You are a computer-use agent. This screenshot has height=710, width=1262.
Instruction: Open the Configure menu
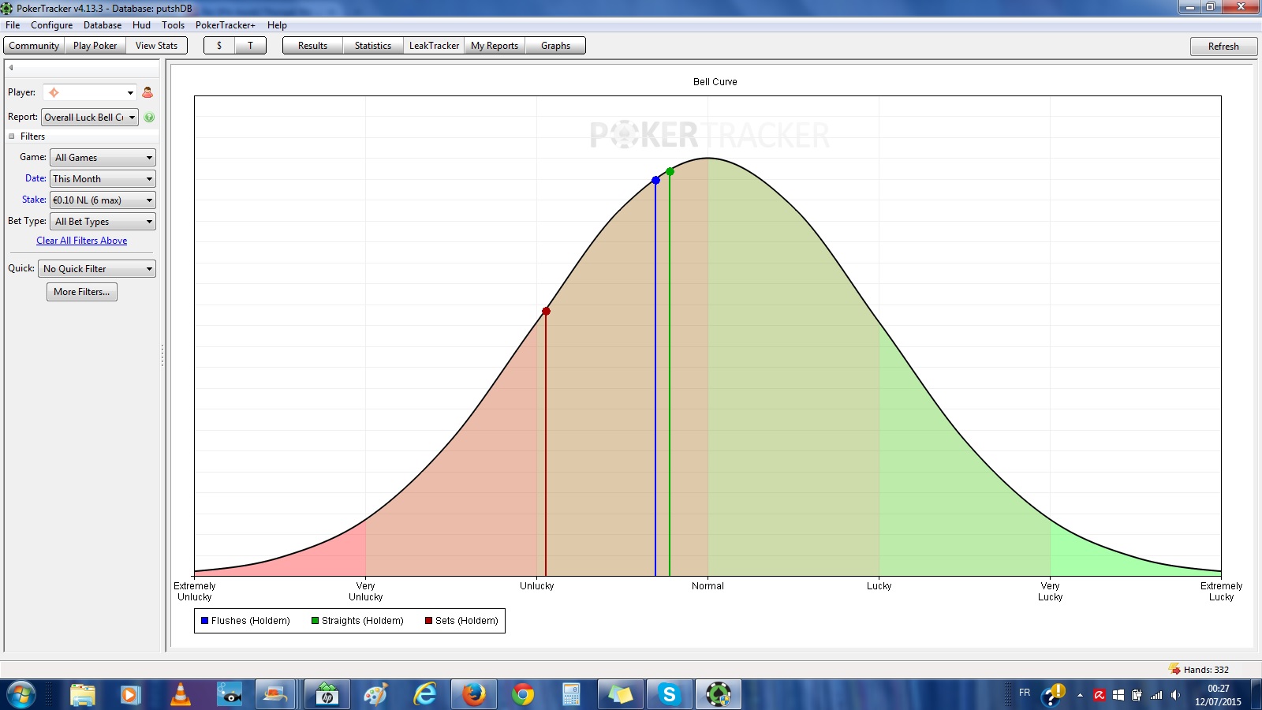[52, 25]
